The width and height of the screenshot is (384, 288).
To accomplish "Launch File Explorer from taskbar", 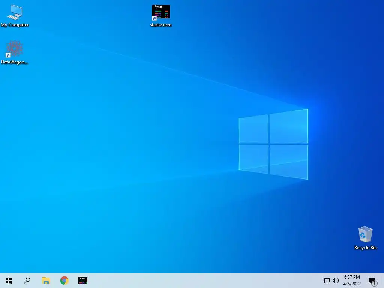I will coord(46,280).
